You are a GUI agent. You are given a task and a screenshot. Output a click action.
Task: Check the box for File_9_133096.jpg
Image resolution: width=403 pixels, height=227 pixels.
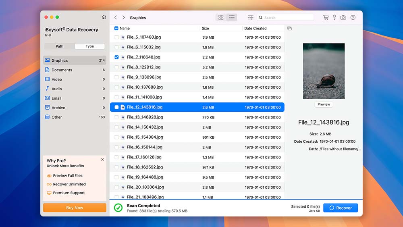(116, 77)
